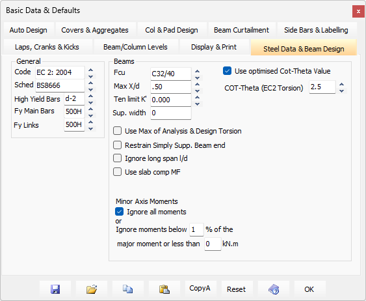Switch to Covers & Aggregates tab
The image size is (366, 301).
95,30
